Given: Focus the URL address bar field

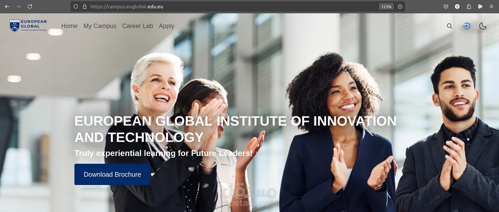Looking at the screenshot, I should [x=232, y=6].
